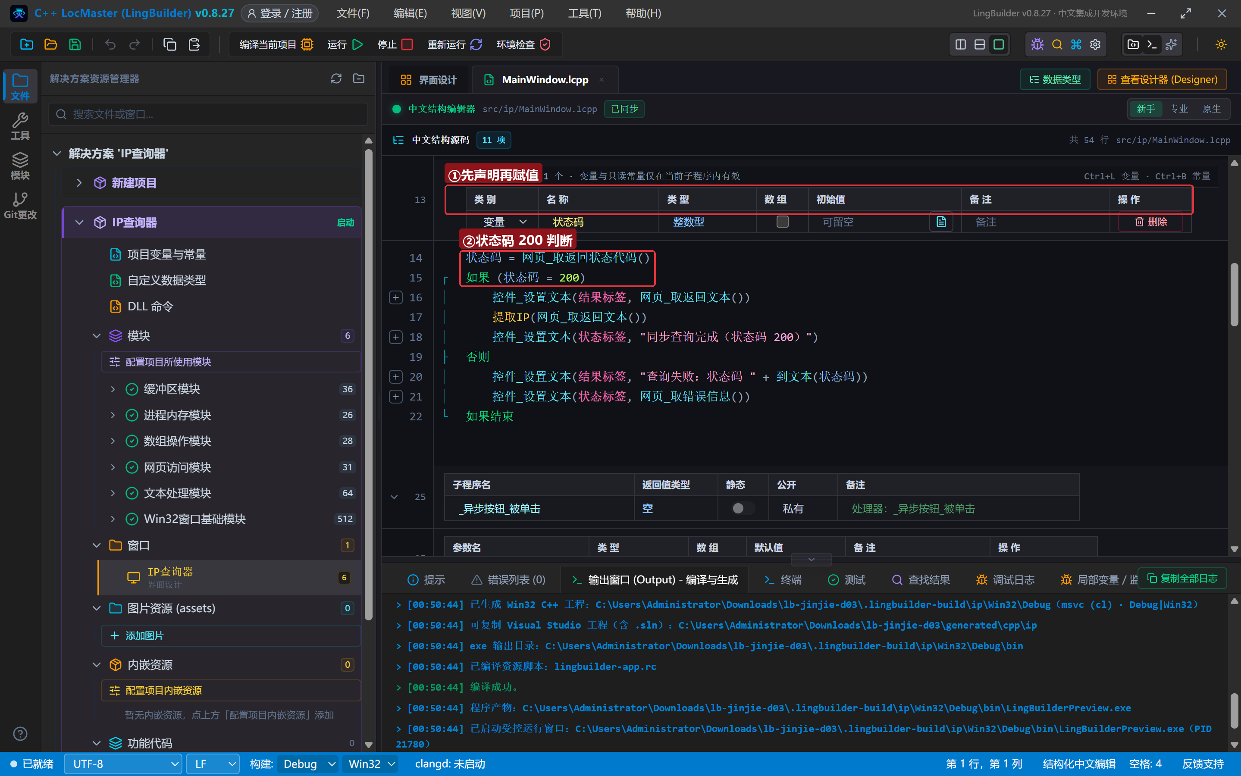Image resolution: width=1241 pixels, height=776 pixels.
Task: Open the Git更改 sidebar panel
Action: coord(20,206)
